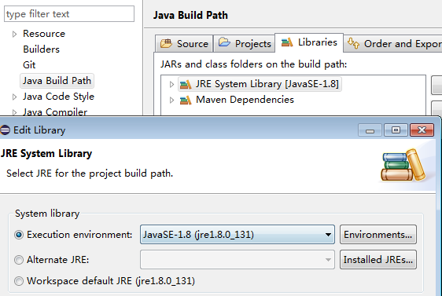Click the 'JARs and class folders' label
This screenshot has height=296, width=442.
(x=253, y=64)
